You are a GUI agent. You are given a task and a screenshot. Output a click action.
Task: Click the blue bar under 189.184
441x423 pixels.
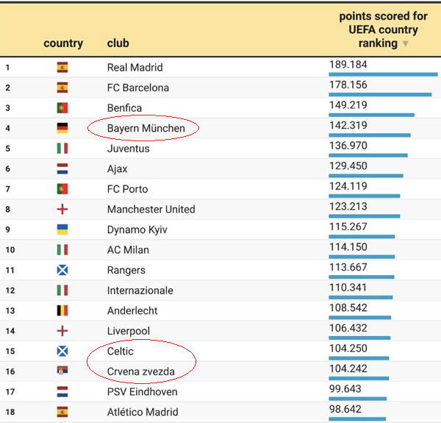point(383,74)
